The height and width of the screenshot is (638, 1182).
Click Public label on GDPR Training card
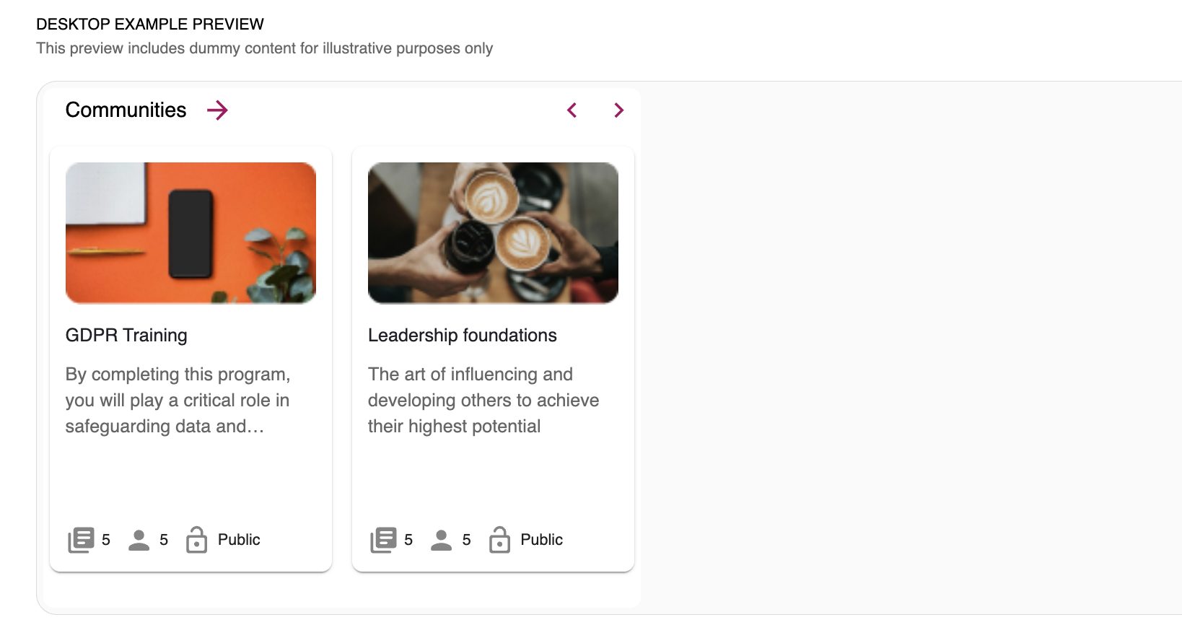(239, 540)
